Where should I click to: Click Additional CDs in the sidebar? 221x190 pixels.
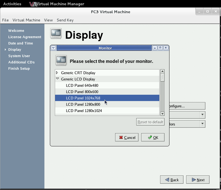pos(22,62)
